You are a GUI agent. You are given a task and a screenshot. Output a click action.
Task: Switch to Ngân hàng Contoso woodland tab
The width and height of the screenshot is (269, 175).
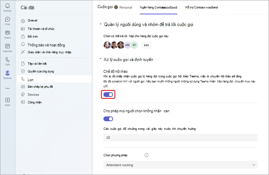(158, 7)
